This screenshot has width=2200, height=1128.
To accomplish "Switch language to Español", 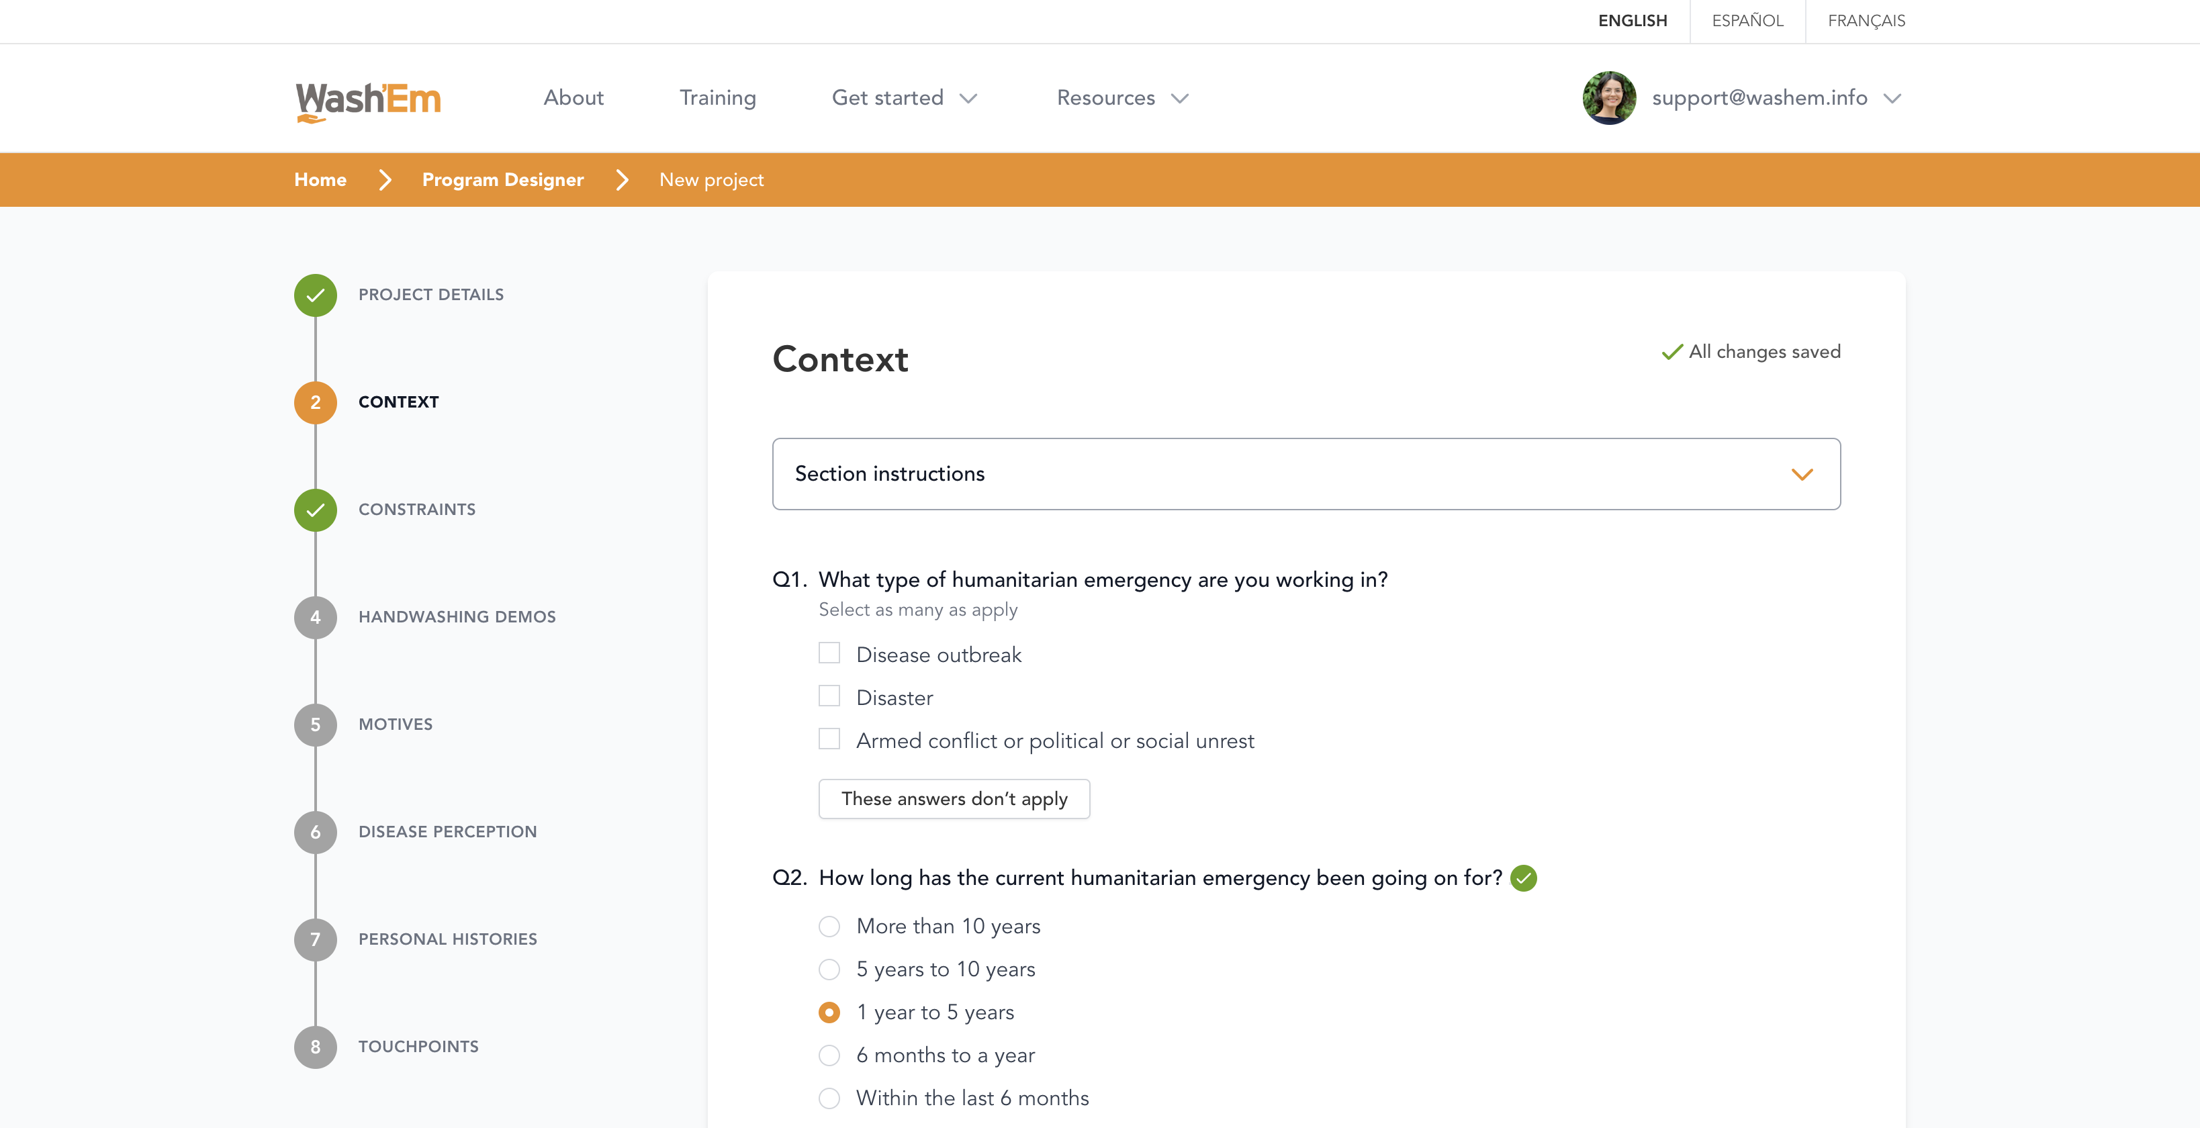I will click(1747, 21).
